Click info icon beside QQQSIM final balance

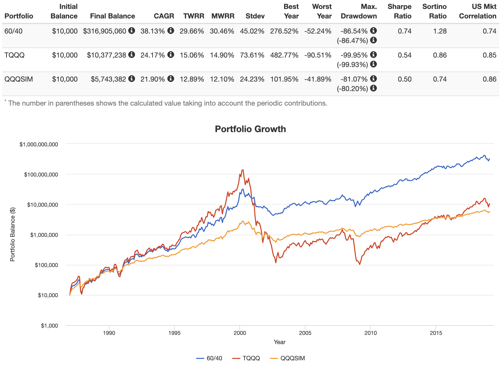[x=132, y=78]
